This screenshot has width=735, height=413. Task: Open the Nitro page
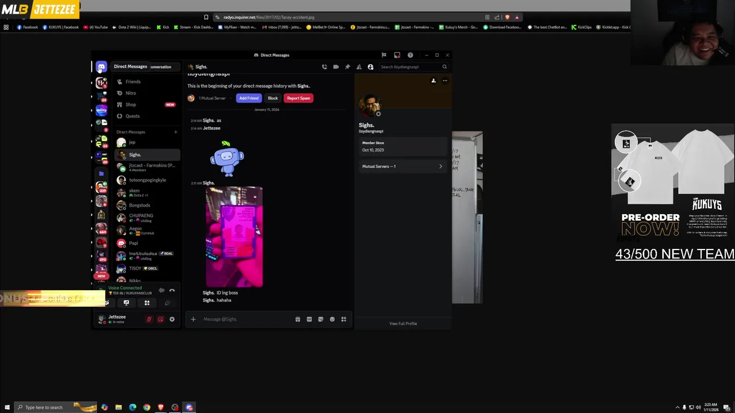pyautogui.click(x=148, y=93)
